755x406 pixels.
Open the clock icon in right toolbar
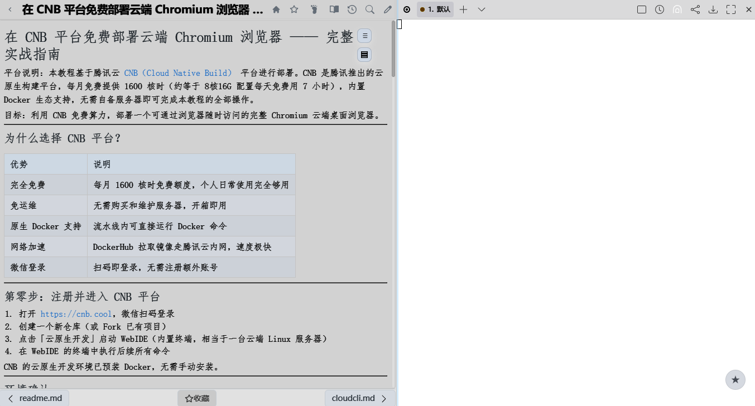pyautogui.click(x=660, y=9)
